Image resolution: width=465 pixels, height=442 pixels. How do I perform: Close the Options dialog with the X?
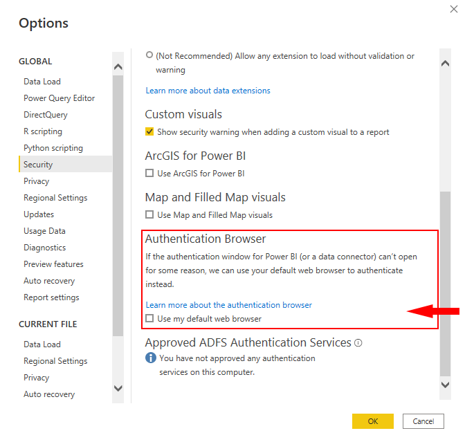454,9
